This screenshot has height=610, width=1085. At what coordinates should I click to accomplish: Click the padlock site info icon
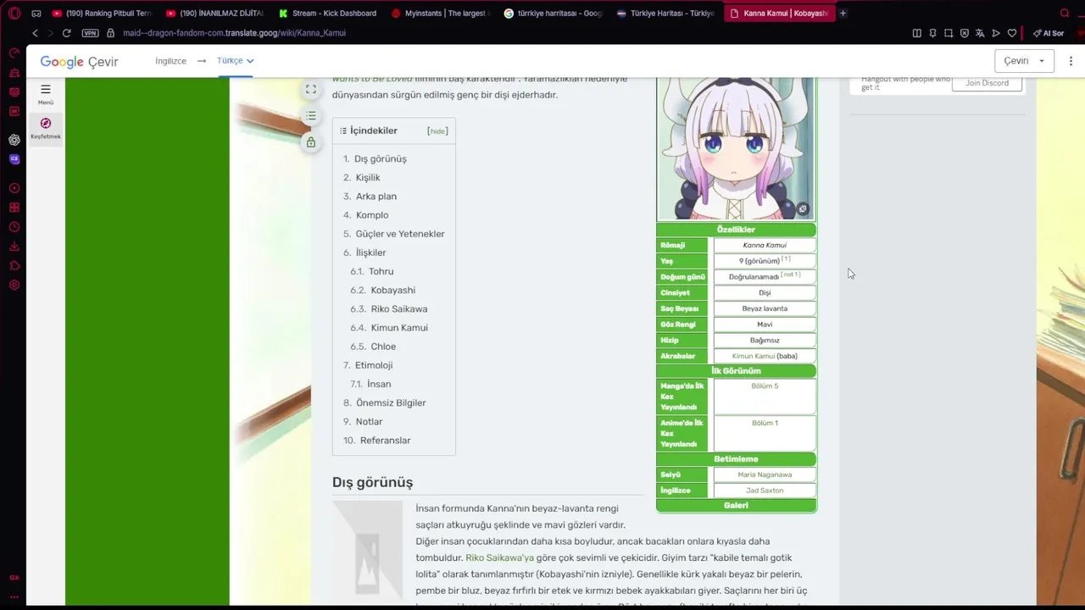click(110, 33)
